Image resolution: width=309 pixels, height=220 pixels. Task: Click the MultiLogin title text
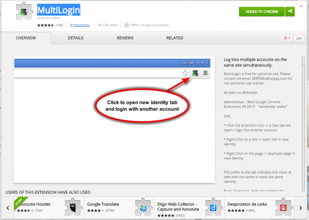(x=59, y=10)
